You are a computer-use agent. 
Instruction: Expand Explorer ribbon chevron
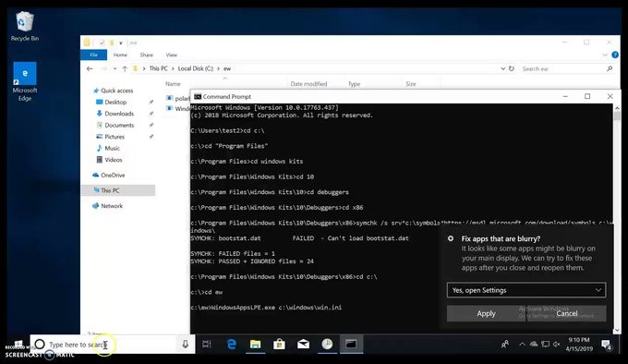605,55
